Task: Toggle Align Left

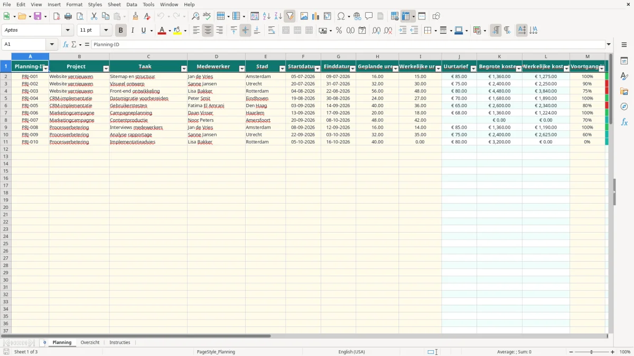Action: [x=196, y=31]
